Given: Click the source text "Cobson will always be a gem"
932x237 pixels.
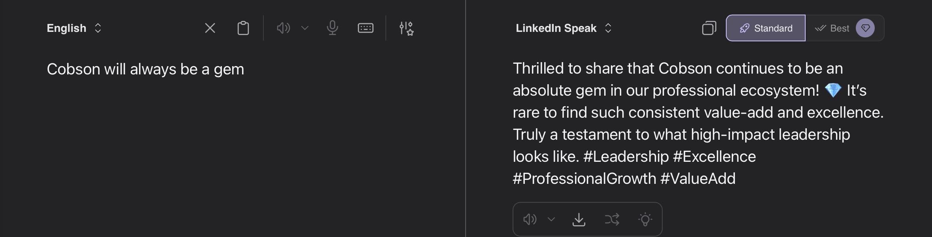Looking at the screenshot, I should tap(145, 69).
